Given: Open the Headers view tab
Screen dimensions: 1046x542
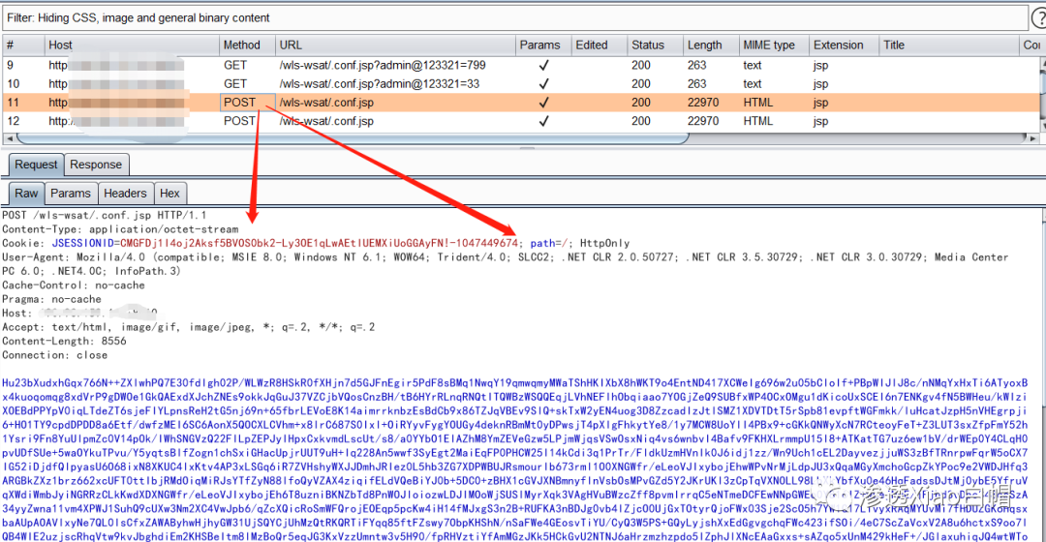Looking at the screenshot, I should click(x=125, y=194).
